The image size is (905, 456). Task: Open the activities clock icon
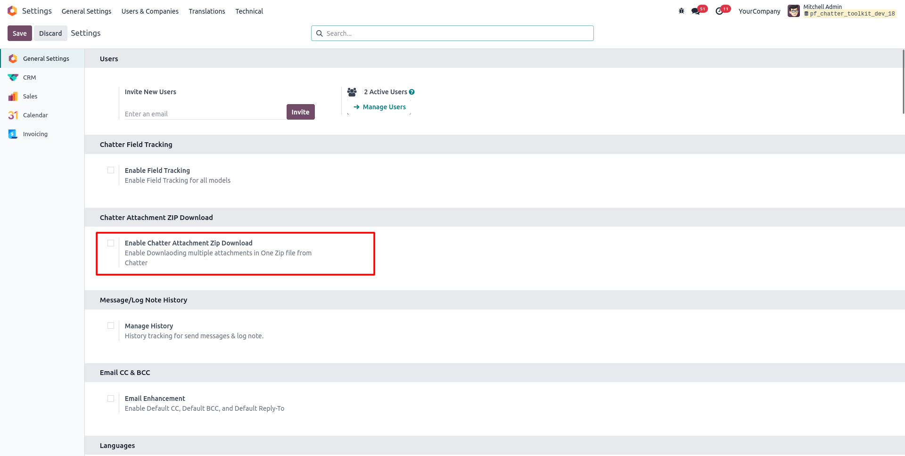[x=719, y=11]
